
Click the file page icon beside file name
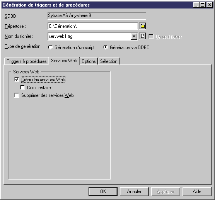pos(143,36)
